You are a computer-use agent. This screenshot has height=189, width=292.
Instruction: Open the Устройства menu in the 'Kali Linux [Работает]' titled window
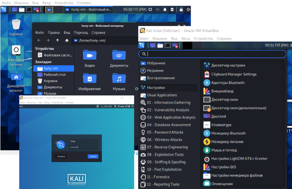coord(203,38)
